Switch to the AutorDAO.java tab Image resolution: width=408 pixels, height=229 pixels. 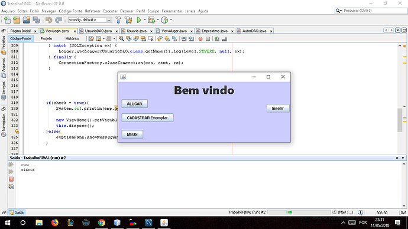(254, 31)
